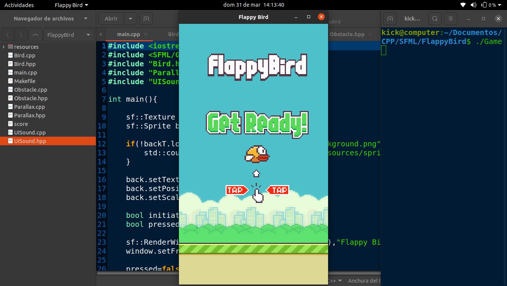This screenshot has width=507, height=286.
Task: Close the Flappy Bird game window
Action: pos(321,17)
